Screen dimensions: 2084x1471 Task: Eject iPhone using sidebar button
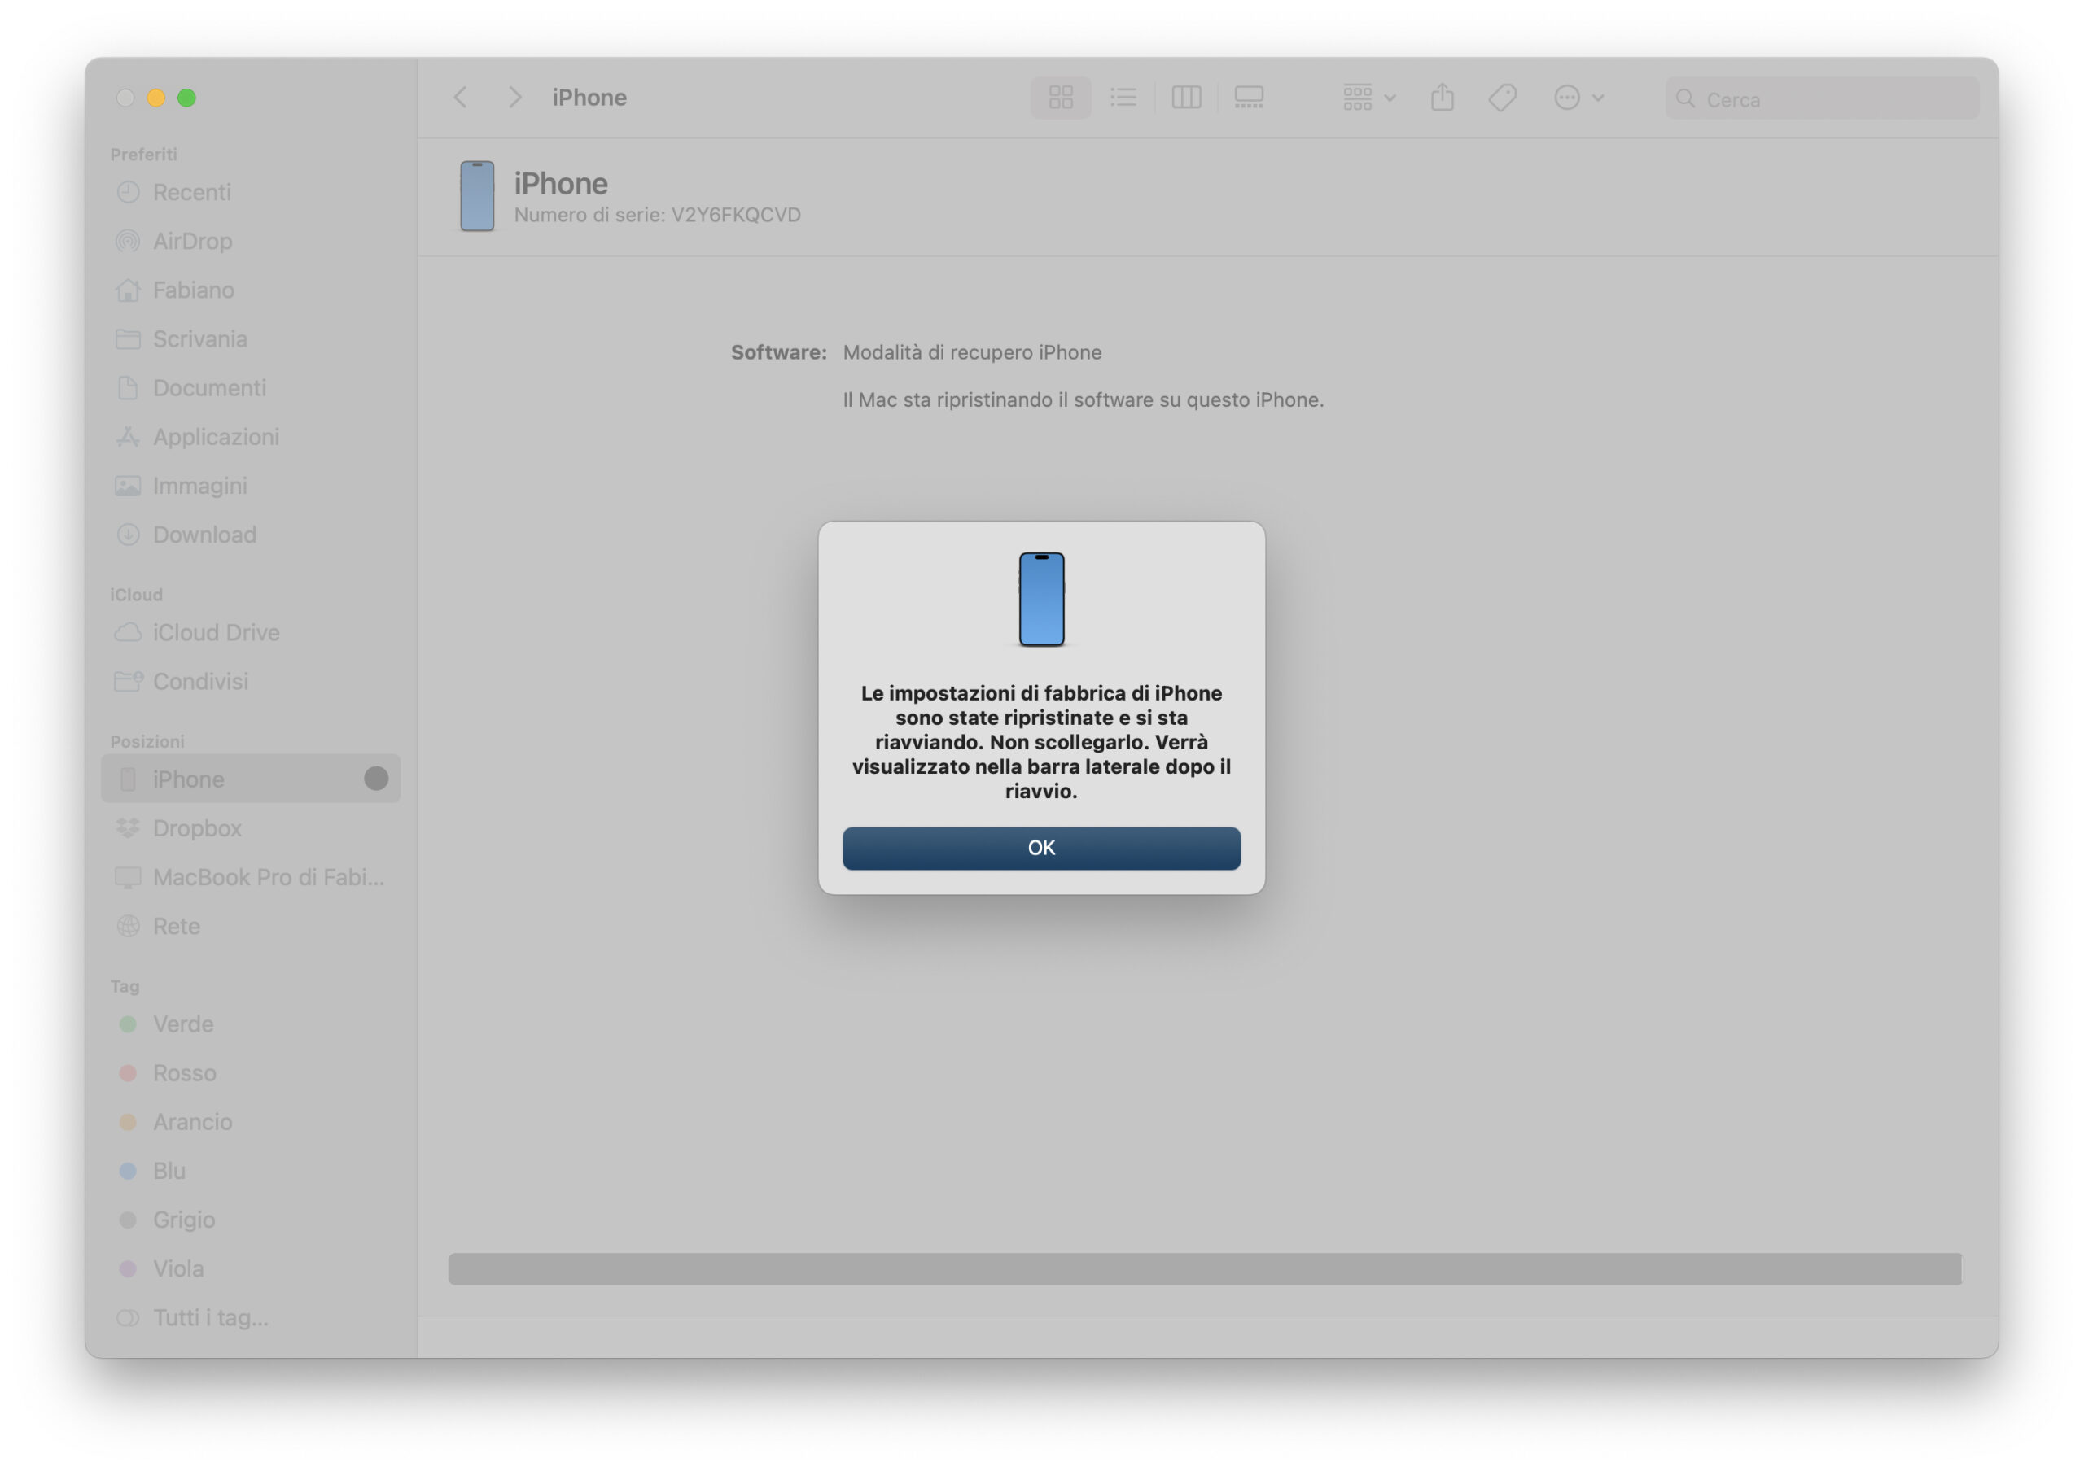pos(376,778)
